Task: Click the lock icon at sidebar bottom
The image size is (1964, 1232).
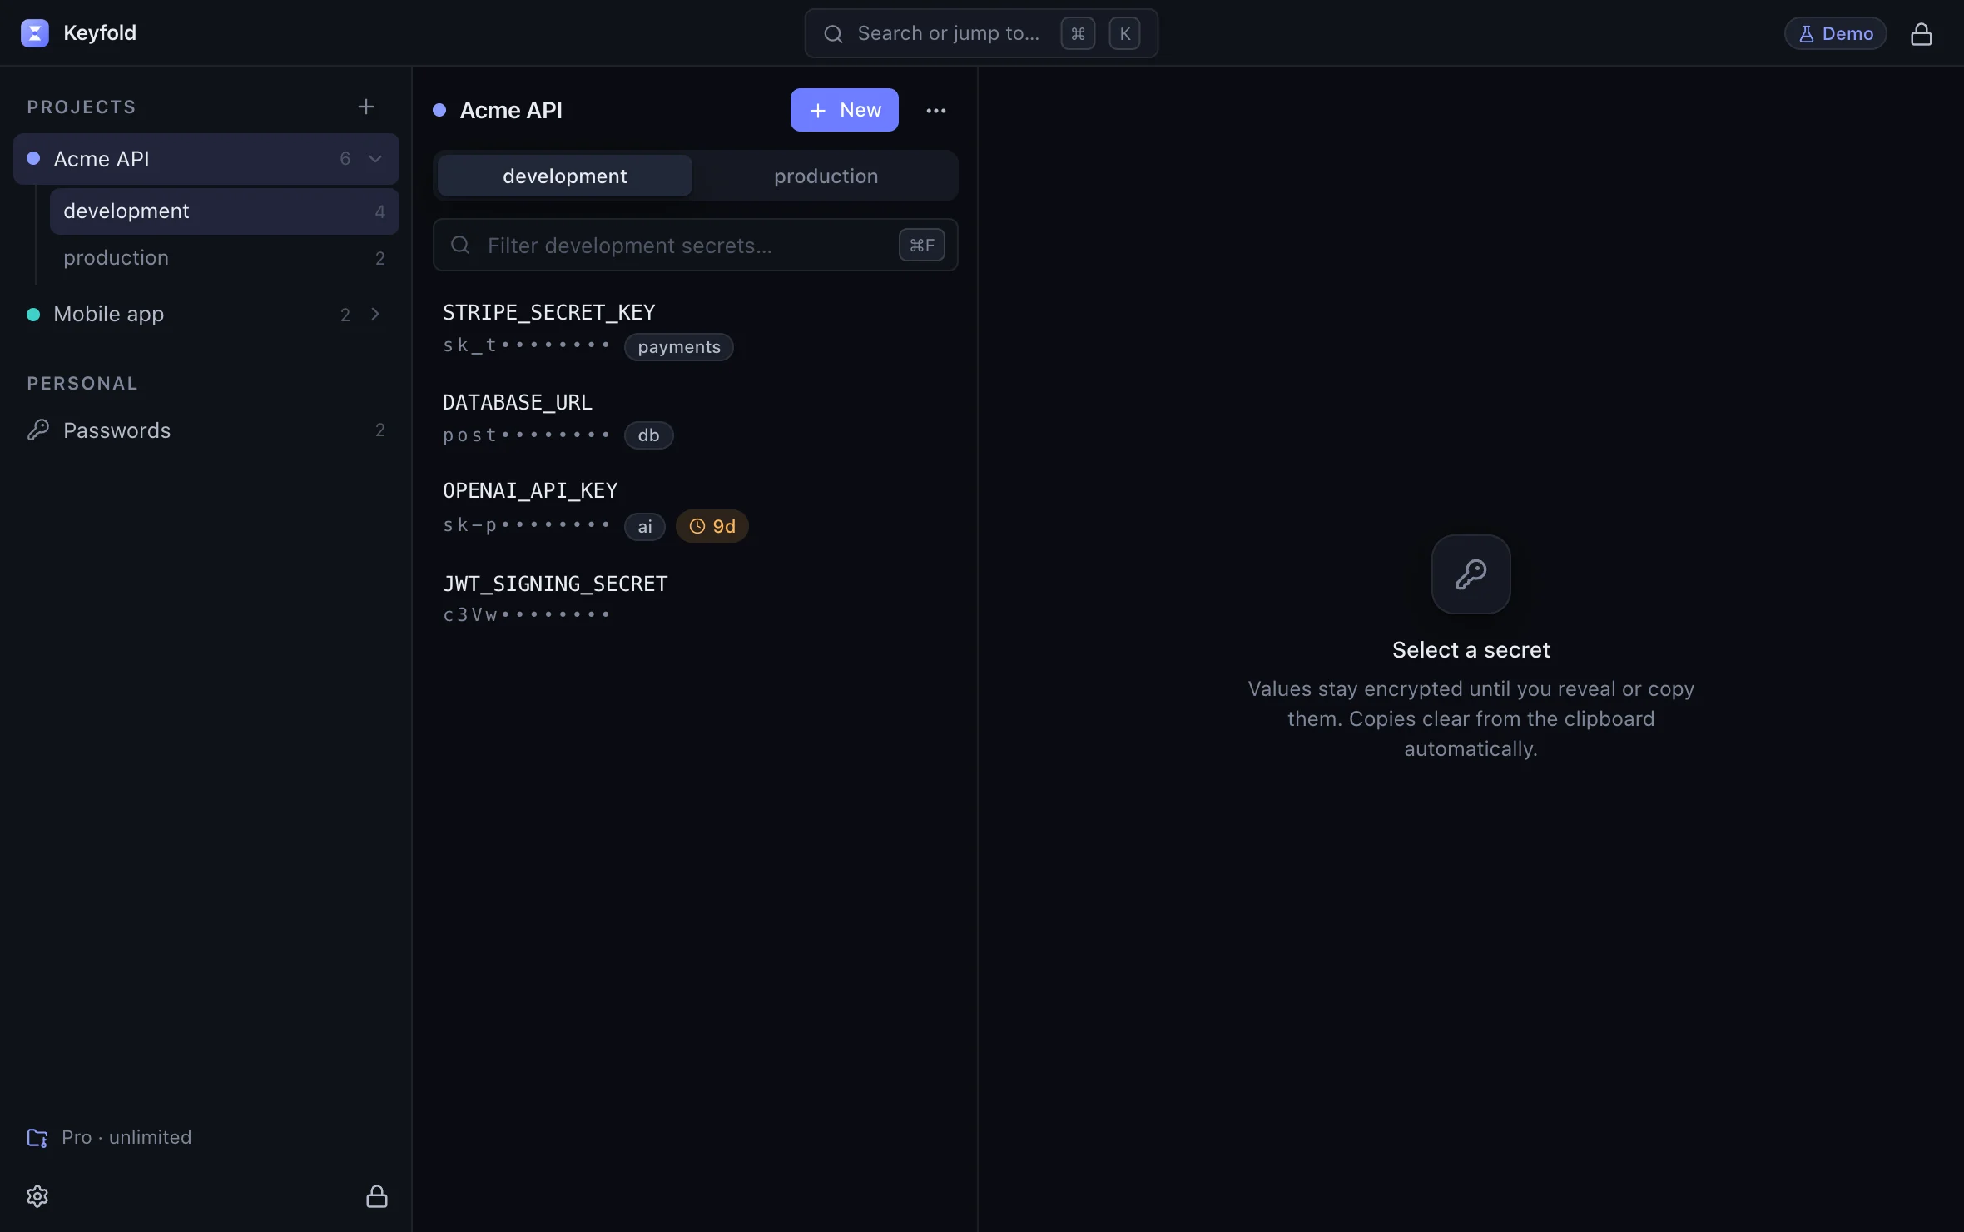Action: click(377, 1196)
